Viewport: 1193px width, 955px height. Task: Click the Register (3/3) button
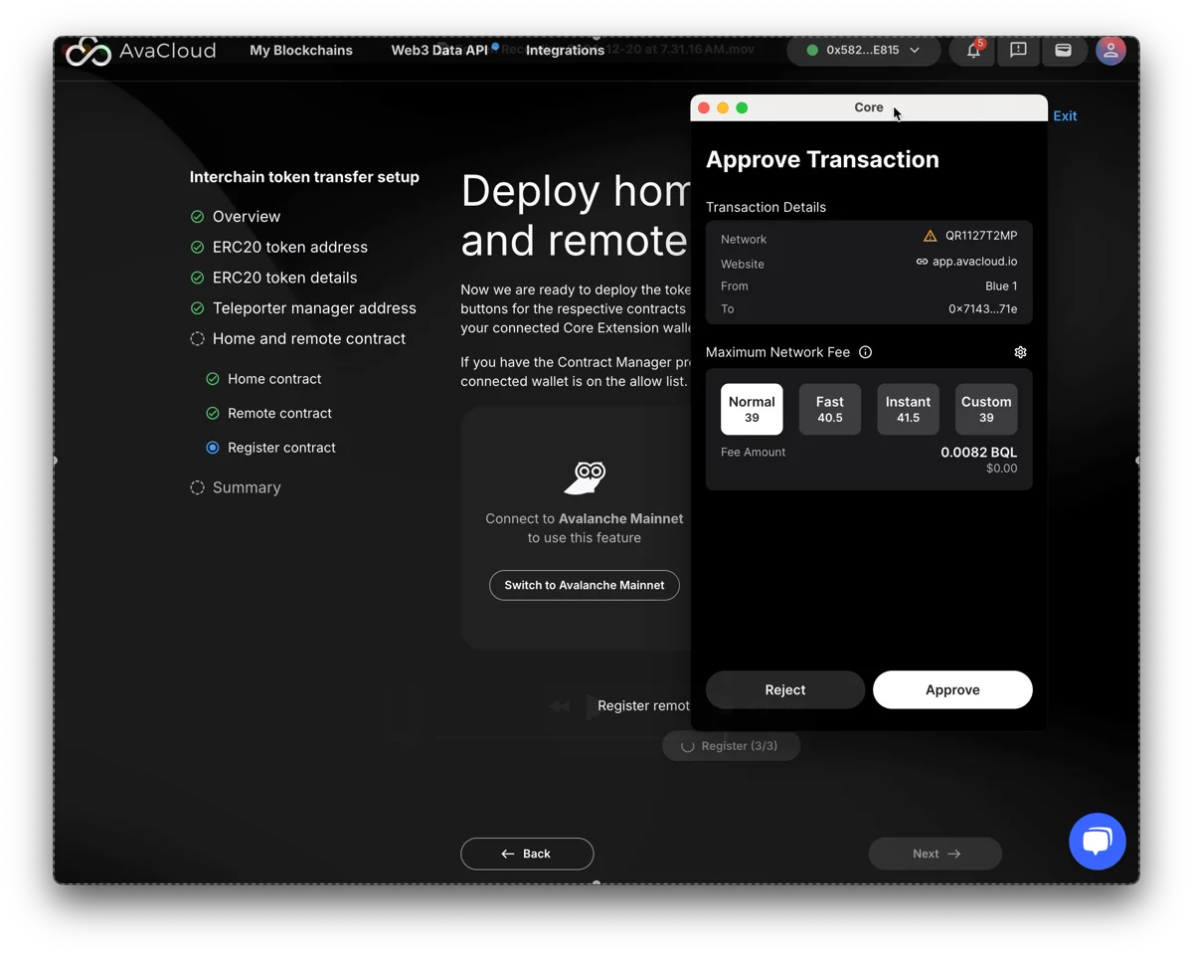732,745
